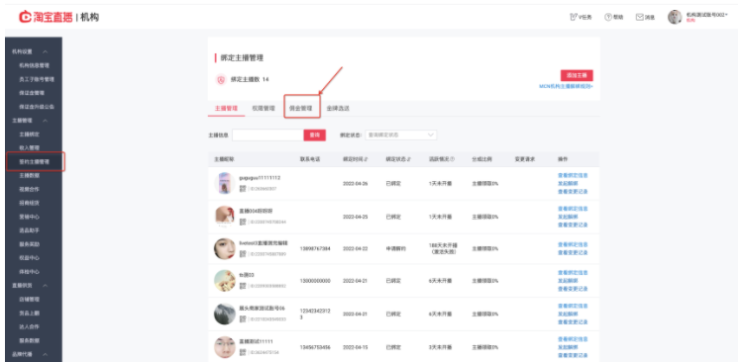
Task: Click QR code icon for 13000000000 row
Action: coord(243,286)
